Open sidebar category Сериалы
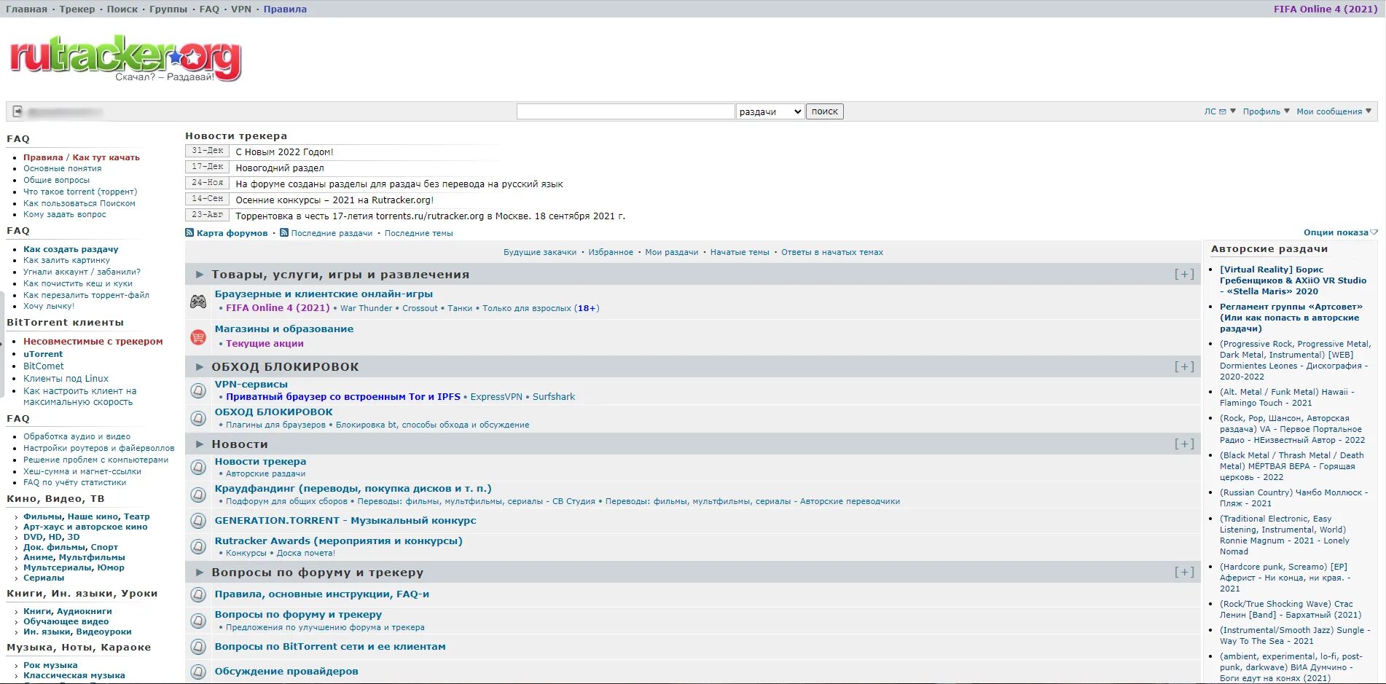1386x684 pixels. tap(44, 578)
